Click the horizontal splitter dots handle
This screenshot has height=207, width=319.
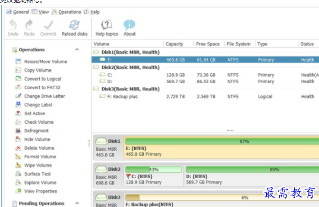click(x=230, y=130)
